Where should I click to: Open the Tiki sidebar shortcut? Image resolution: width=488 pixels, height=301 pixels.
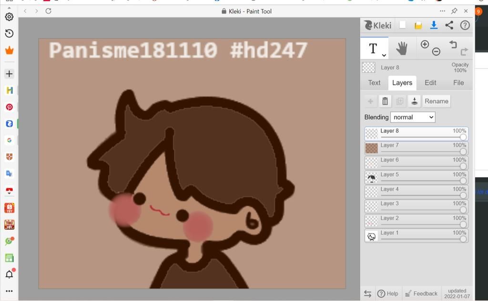(x=10, y=224)
